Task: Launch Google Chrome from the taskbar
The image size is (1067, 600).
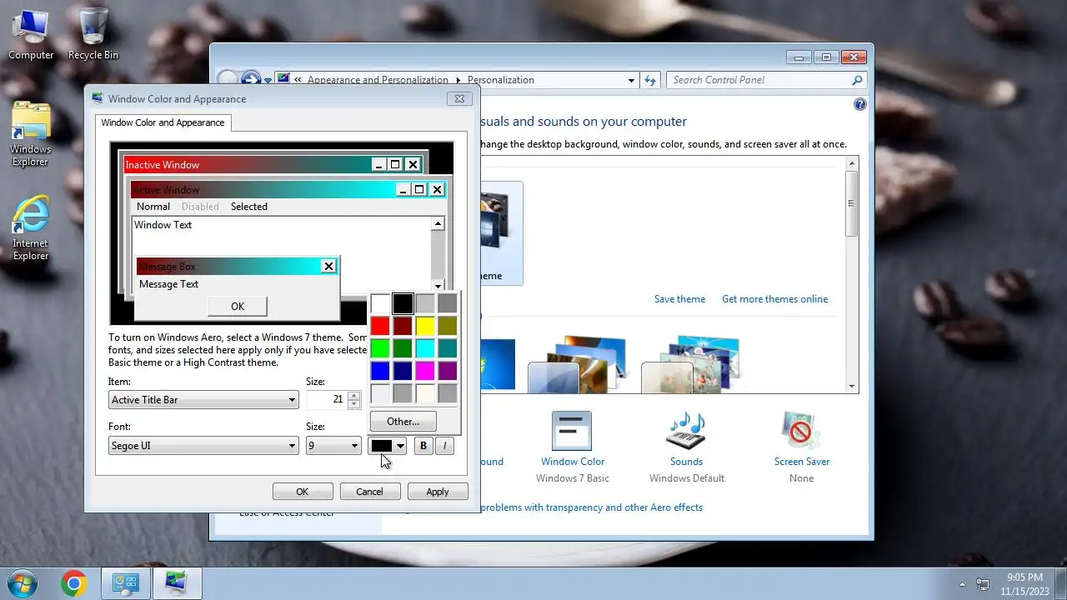Action: [x=73, y=583]
